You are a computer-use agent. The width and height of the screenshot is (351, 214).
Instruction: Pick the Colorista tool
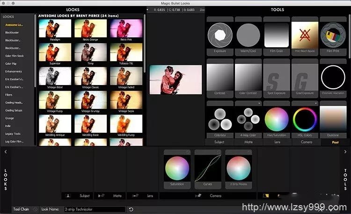point(220,119)
